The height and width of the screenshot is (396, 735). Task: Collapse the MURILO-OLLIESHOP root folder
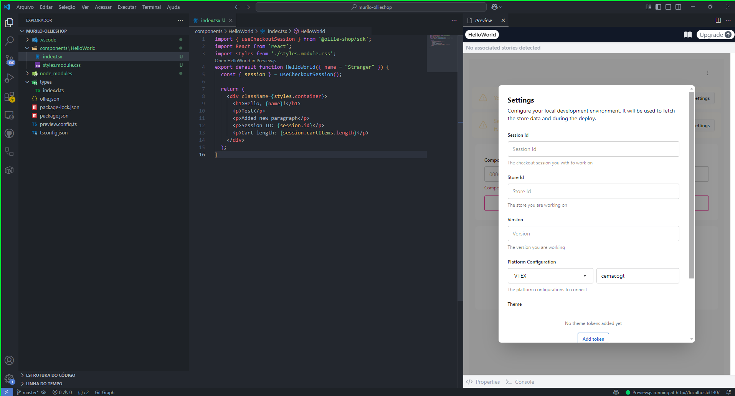pos(22,31)
